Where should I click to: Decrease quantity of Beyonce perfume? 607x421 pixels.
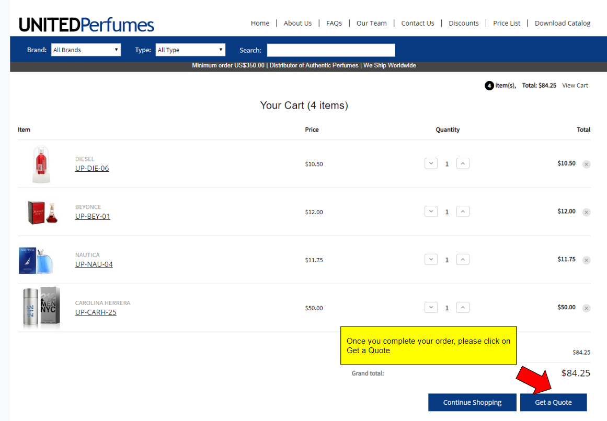431,212
